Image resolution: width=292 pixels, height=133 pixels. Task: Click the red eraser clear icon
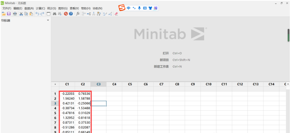[x=117, y=14]
